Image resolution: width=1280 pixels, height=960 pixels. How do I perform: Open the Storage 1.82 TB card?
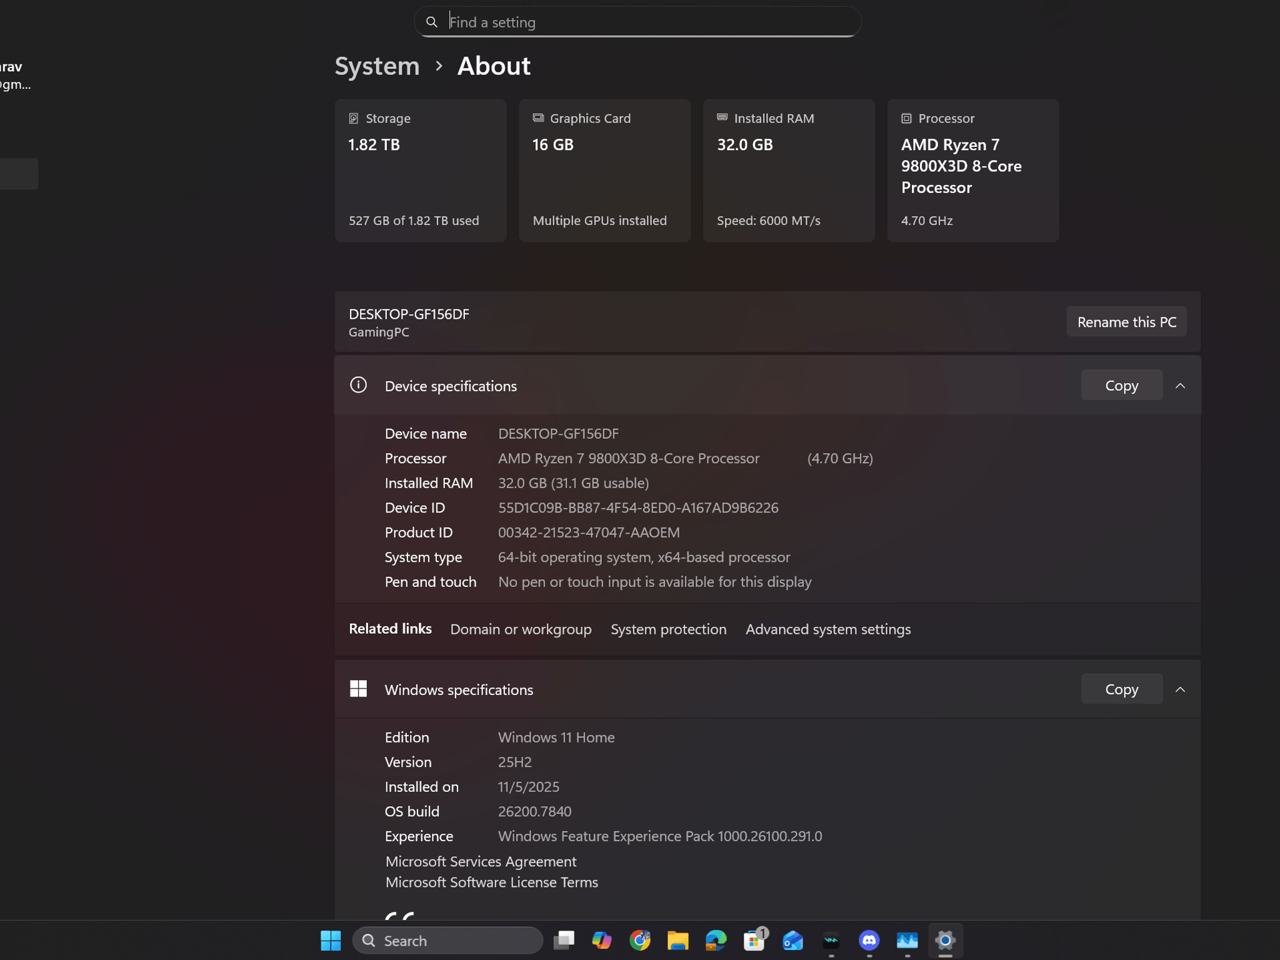tap(421, 170)
